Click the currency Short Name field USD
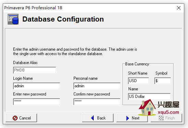This screenshot has height=128, width=188. click(138, 81)
